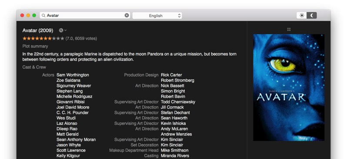
Task: Click the Avatar (2009) title
Action: coord(38,30)
